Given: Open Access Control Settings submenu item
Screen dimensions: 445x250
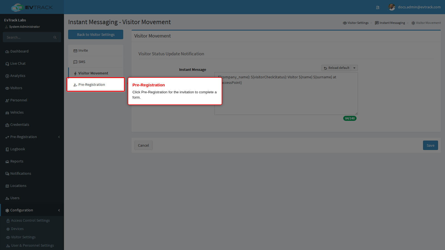Looking at the screenshot, I should coord(32,221).
